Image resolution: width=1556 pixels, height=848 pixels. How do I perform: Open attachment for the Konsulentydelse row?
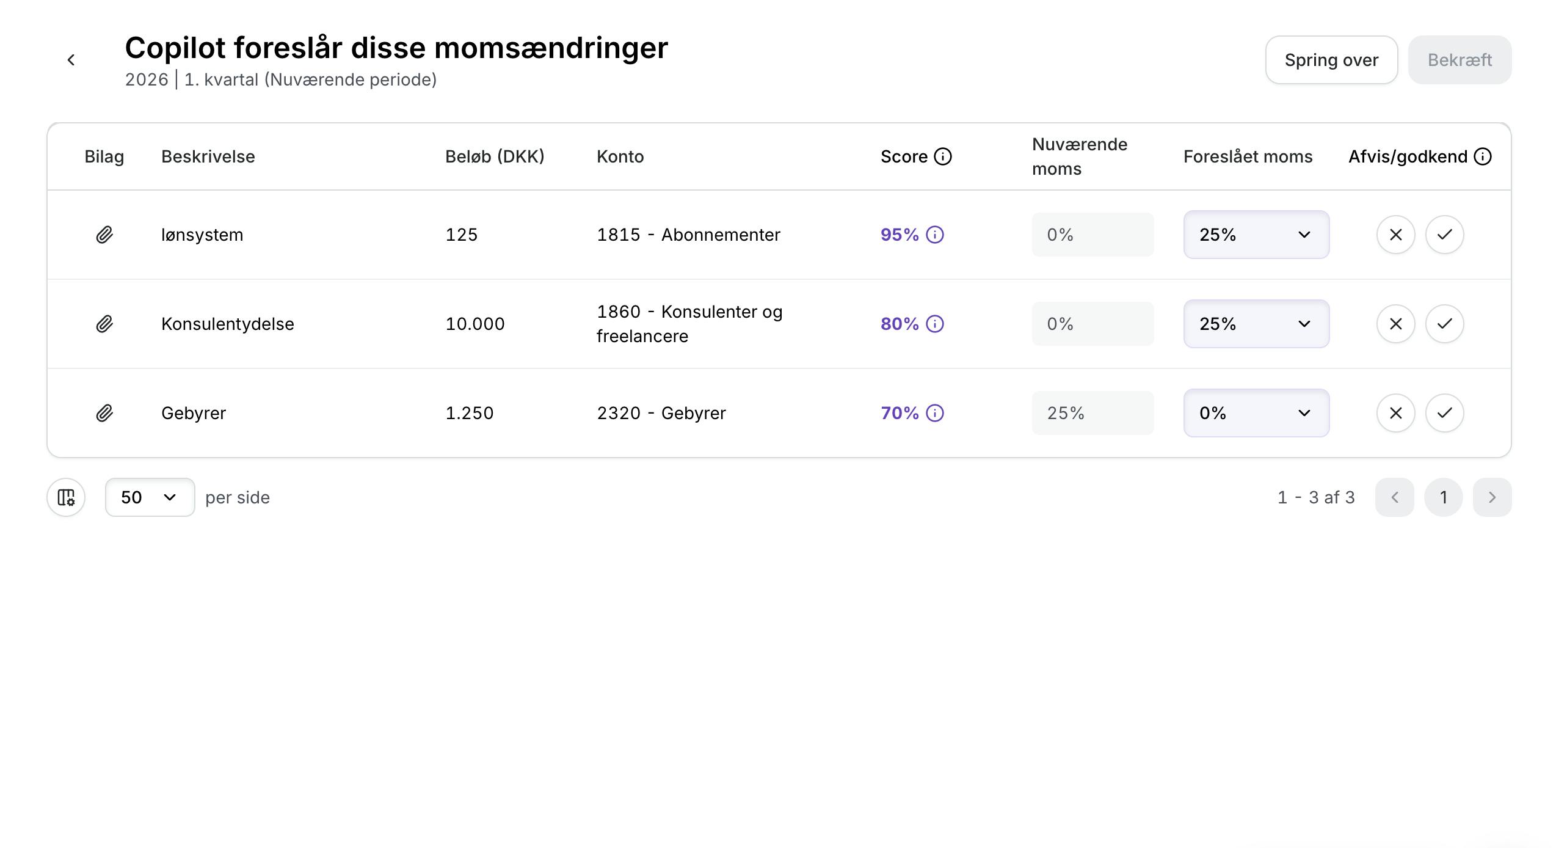point(104,324)
